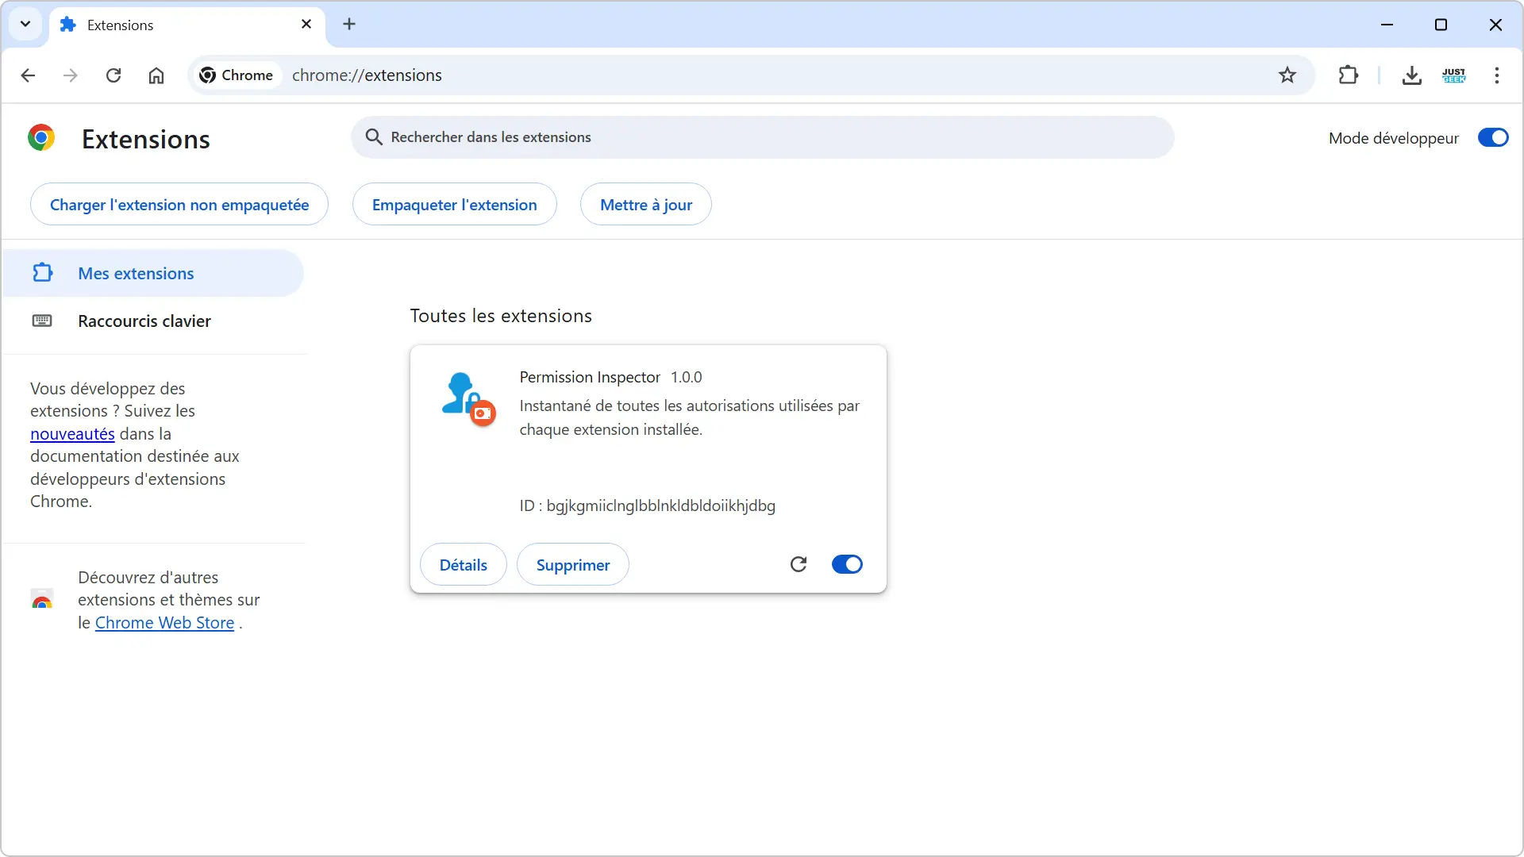Click the keyboard icon for Raccourcis clavier
The height and width of the screenshot is (857, 1524).
coord(42,321)
